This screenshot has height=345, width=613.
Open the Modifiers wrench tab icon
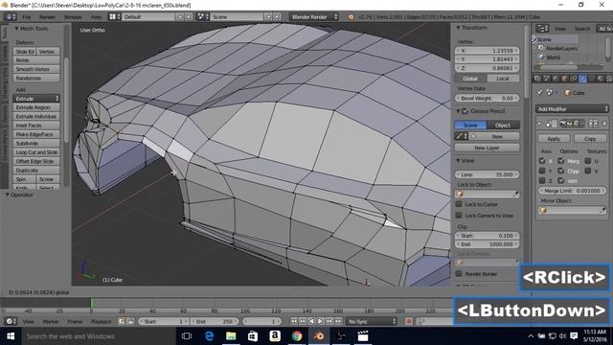(582, 79)
